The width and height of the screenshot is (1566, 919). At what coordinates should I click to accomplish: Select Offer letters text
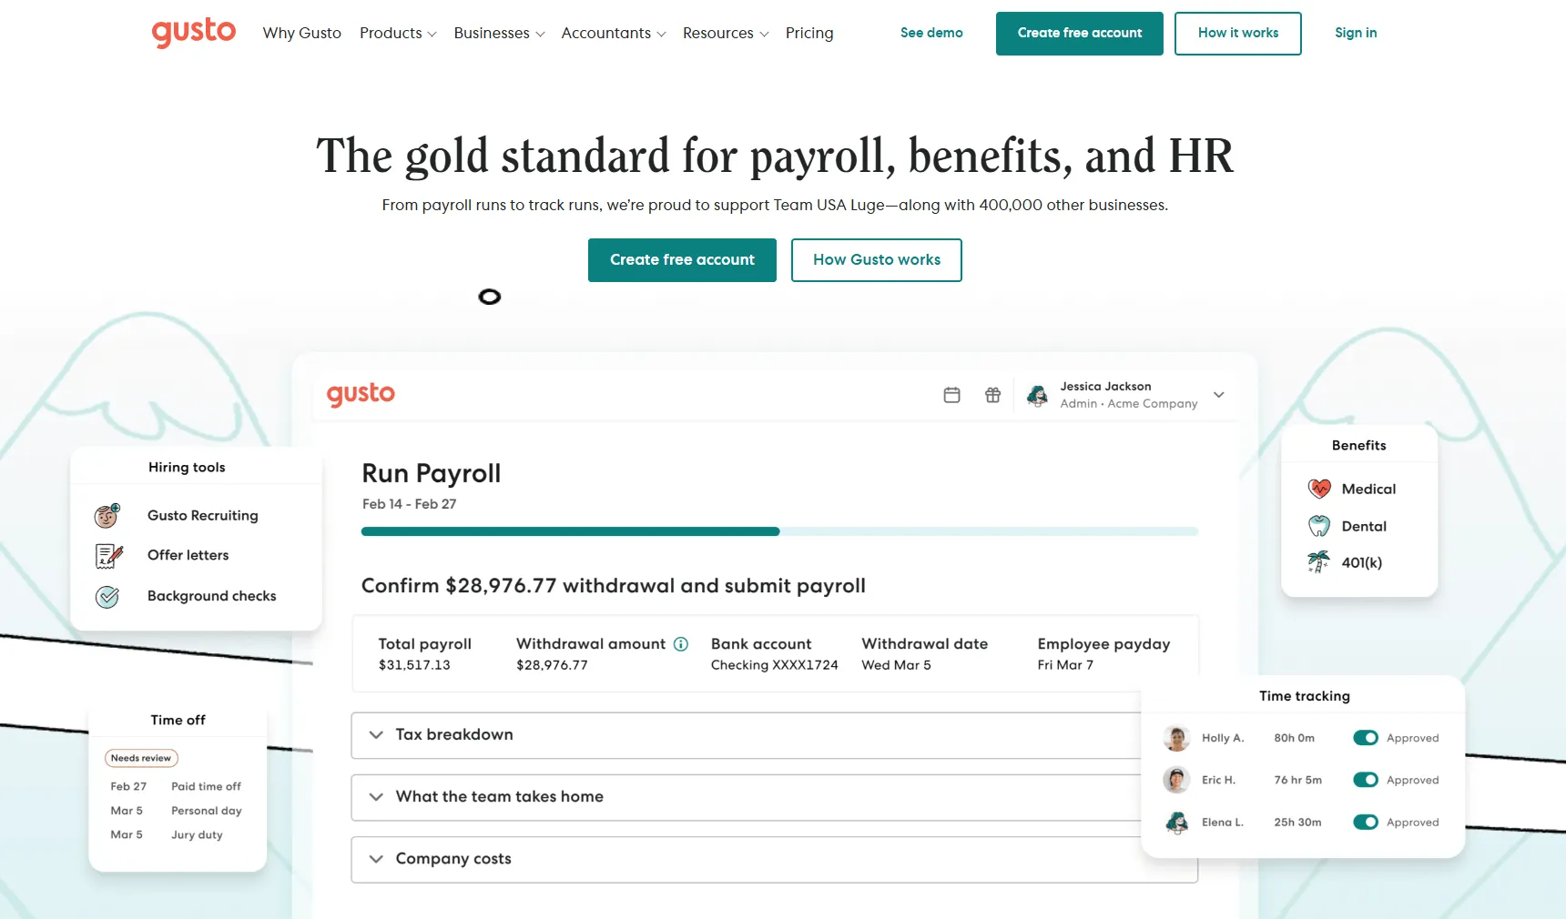pos(188,555)
